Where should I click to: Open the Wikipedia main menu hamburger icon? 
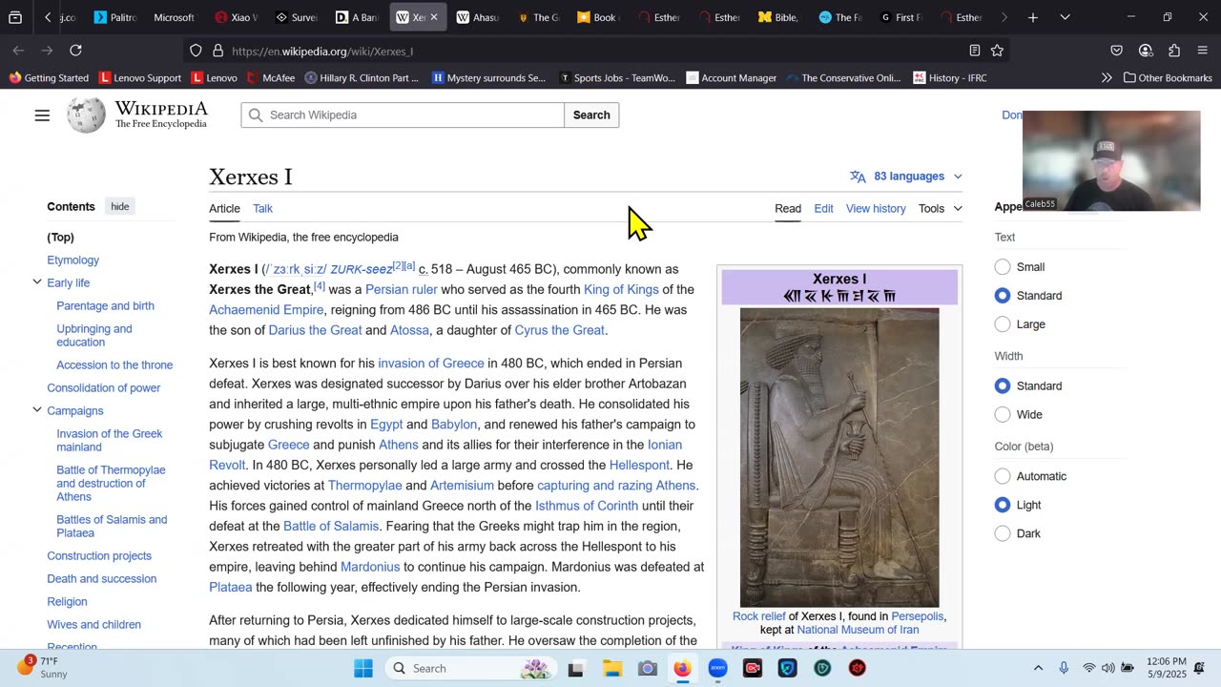coord(42,115)
